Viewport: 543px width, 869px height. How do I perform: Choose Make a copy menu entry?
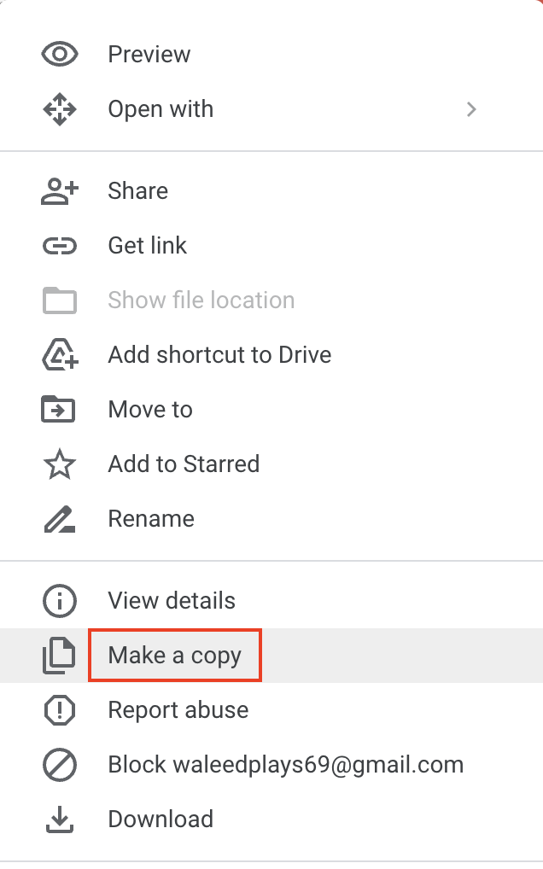[175, 656]
